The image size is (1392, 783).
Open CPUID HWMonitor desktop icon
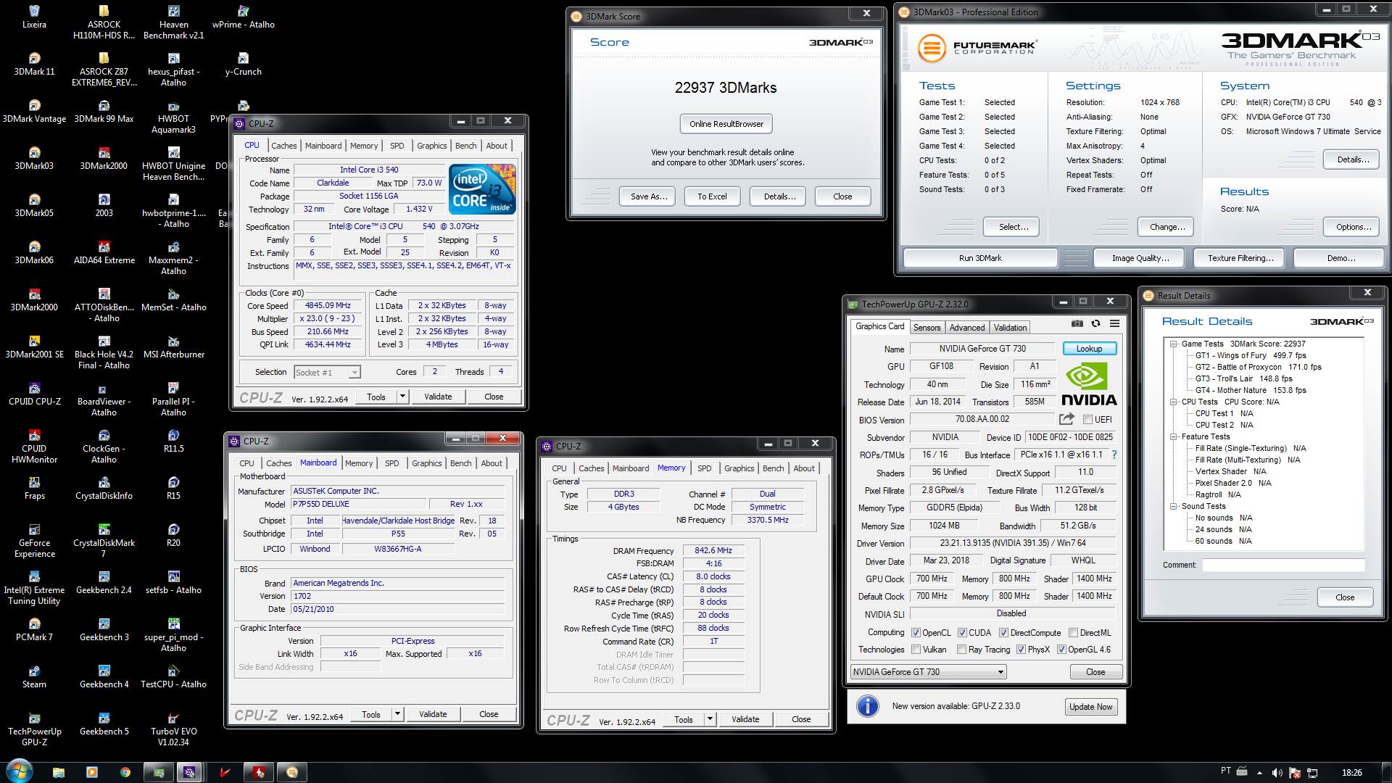34,447
